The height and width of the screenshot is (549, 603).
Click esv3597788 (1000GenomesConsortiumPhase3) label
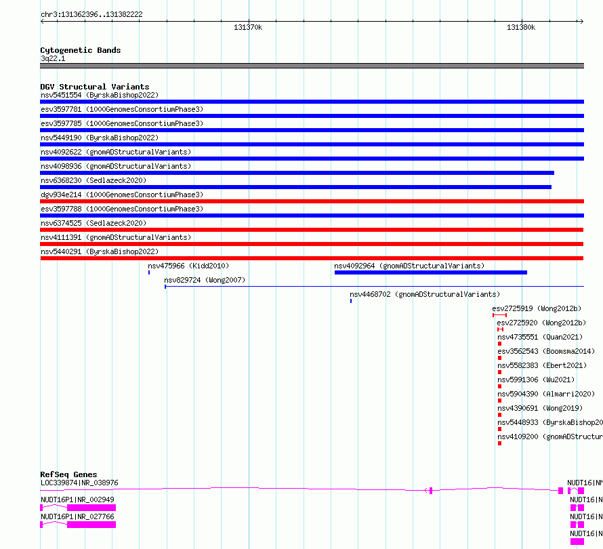pos(122,209)
